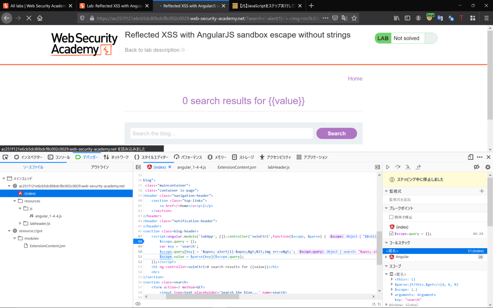Open a new browser tab with plus

pyautogui.click(x=311, y=6)
